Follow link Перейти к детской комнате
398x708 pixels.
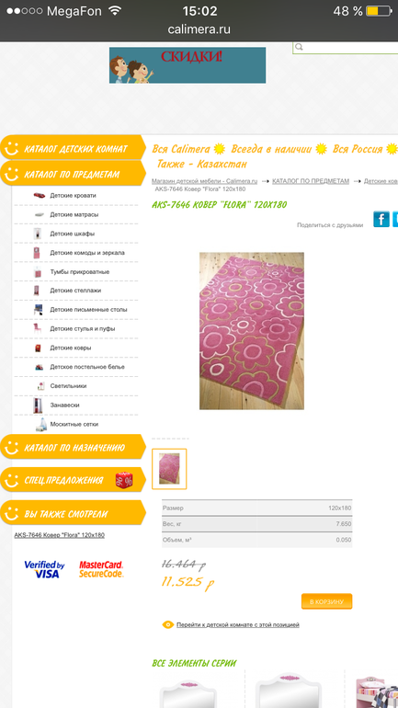[238, 625]
